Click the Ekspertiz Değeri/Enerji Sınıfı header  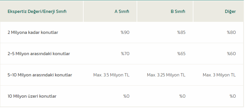37,12
